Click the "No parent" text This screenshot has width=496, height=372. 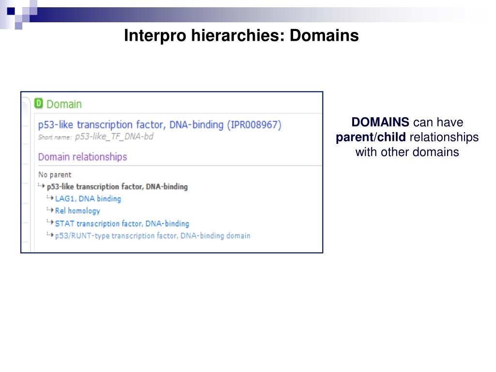click(x=55, y=174)
